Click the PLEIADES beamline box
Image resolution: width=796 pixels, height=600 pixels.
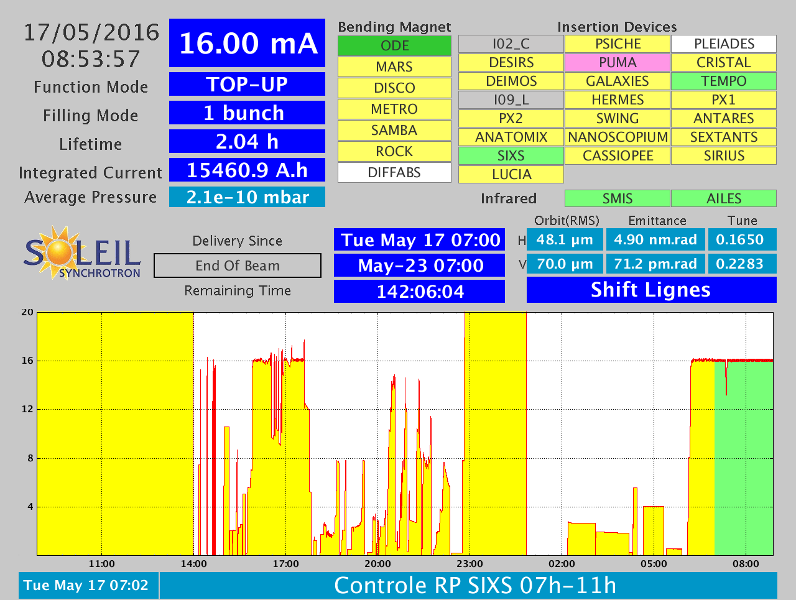pos(724,44)
